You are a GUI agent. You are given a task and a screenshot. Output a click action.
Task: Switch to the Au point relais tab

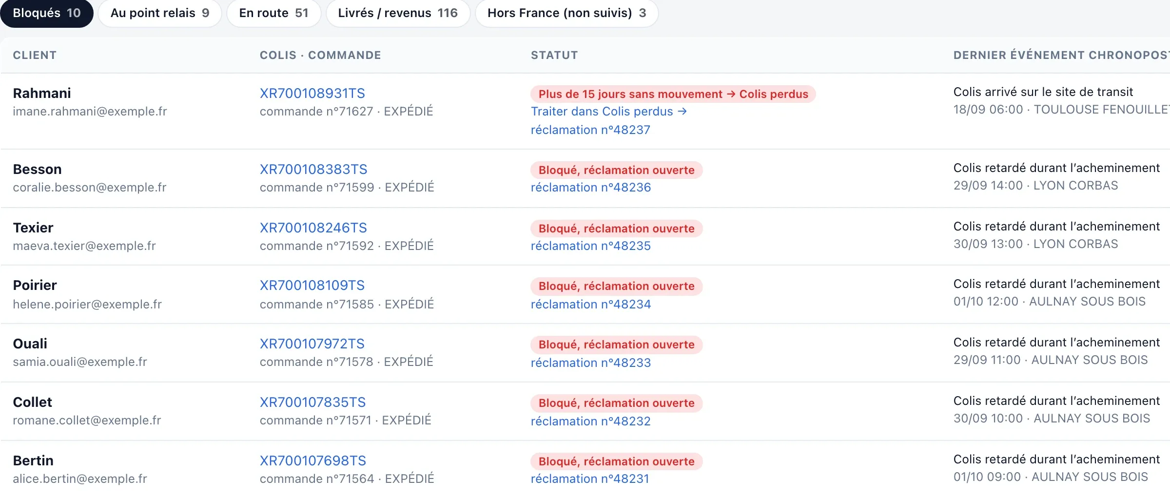160,13
